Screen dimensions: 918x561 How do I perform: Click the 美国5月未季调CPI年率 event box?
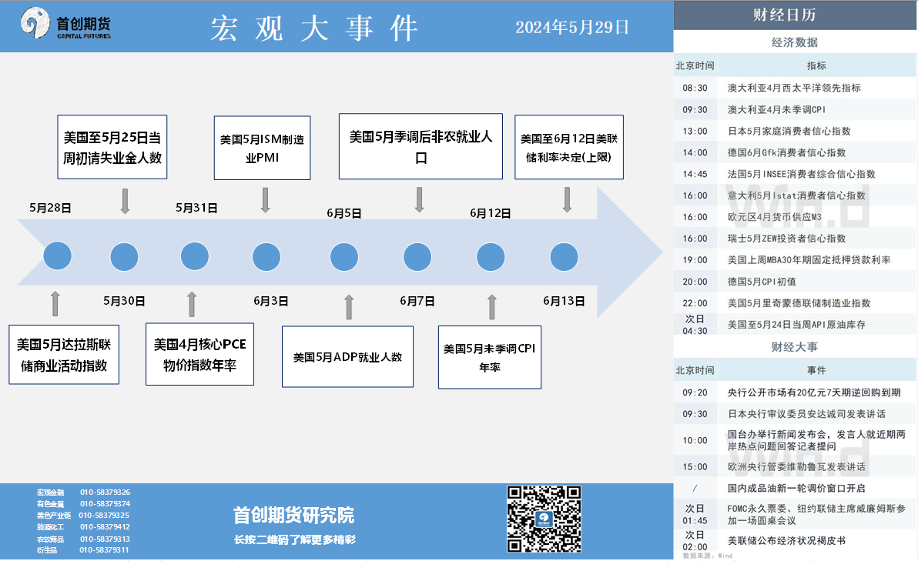coord(490,357)
